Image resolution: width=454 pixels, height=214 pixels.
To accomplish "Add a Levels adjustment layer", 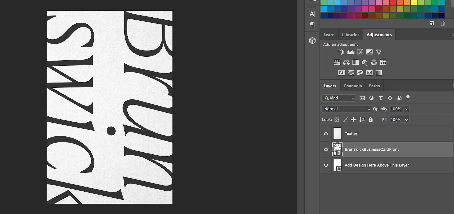I will (351, 52).
